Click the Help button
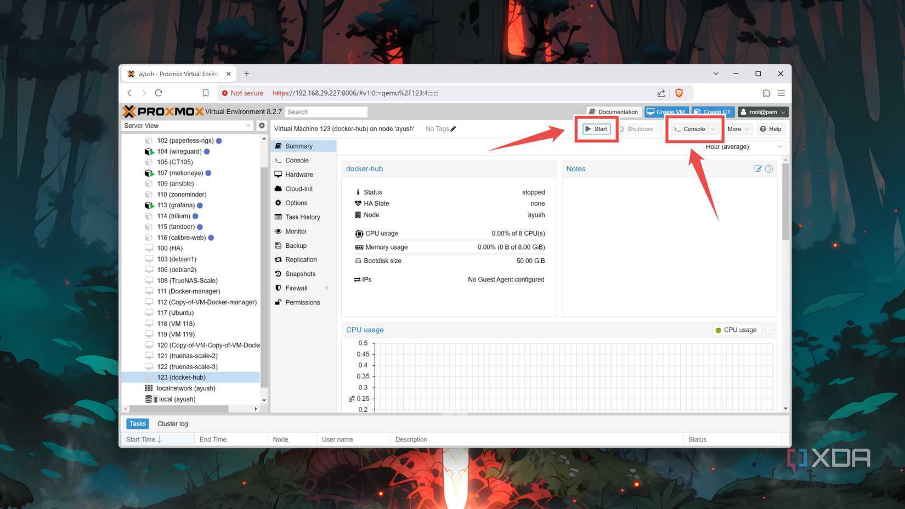The width and height of the screenshot is (905, 509). 771,129
